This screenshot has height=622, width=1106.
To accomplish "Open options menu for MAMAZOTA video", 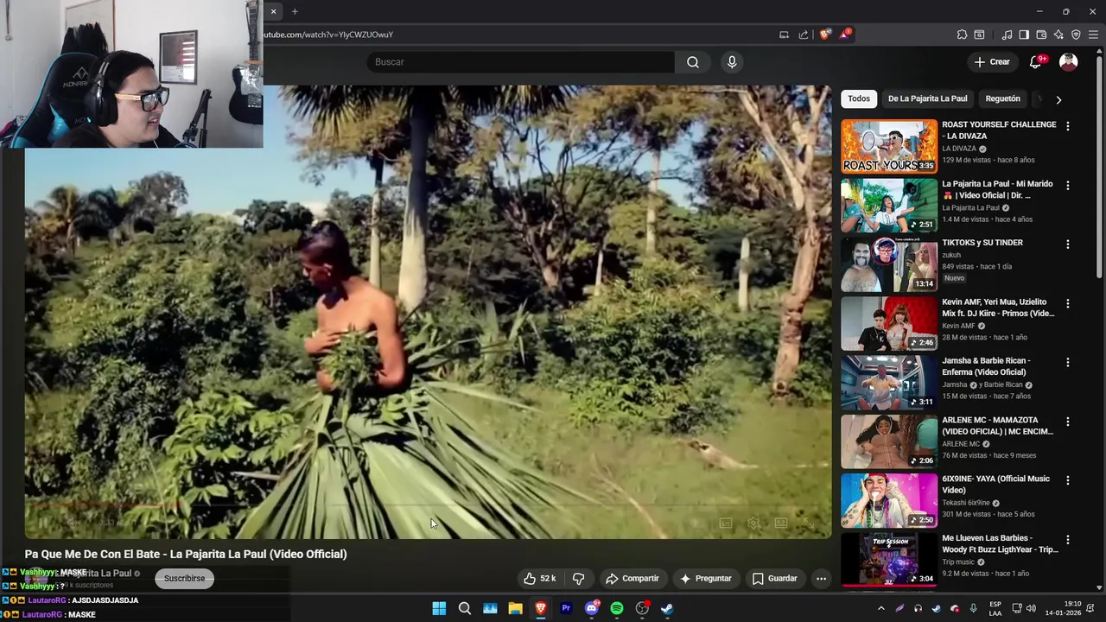I will pyautogui.click(x=1068, y=422).
